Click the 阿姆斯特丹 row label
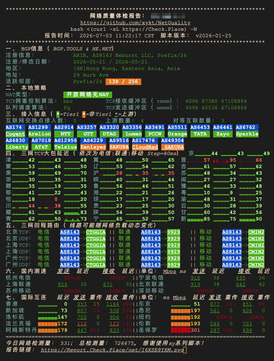The image size is (274, 361). [22, 330]
